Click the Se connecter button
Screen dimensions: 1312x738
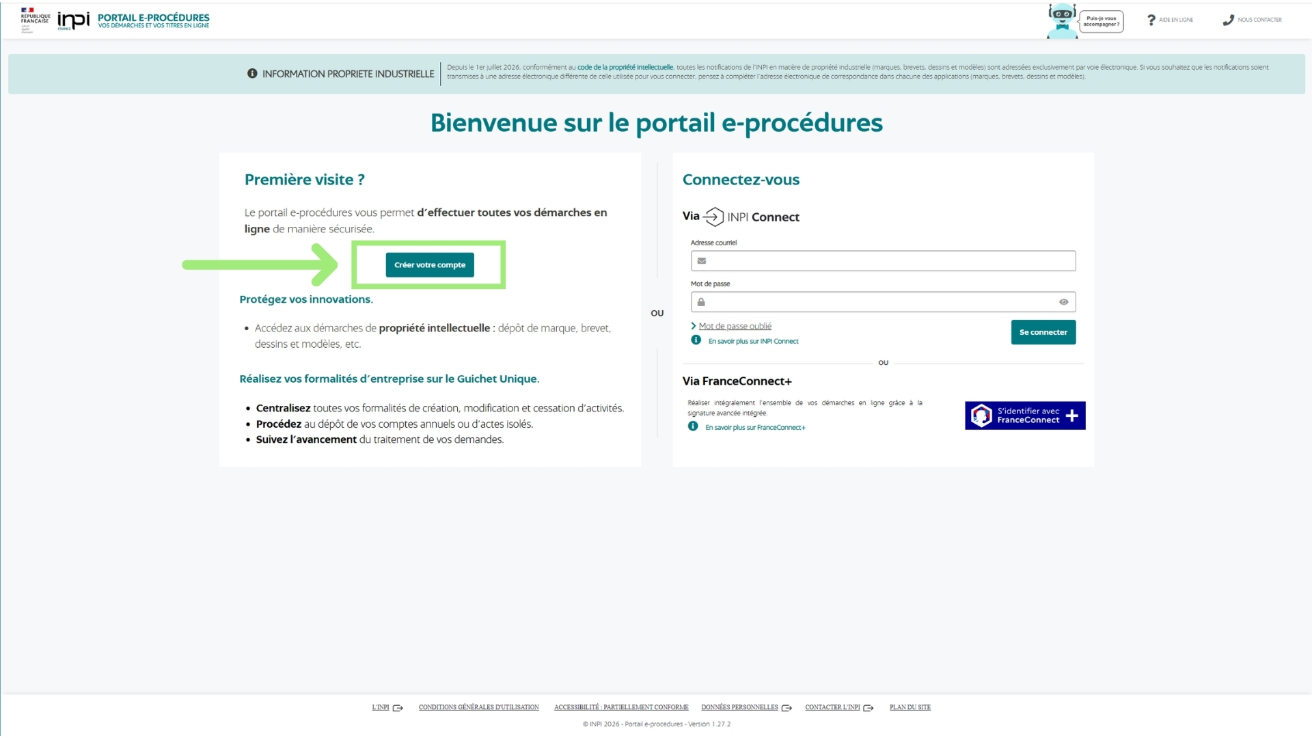click(1043, 332)
